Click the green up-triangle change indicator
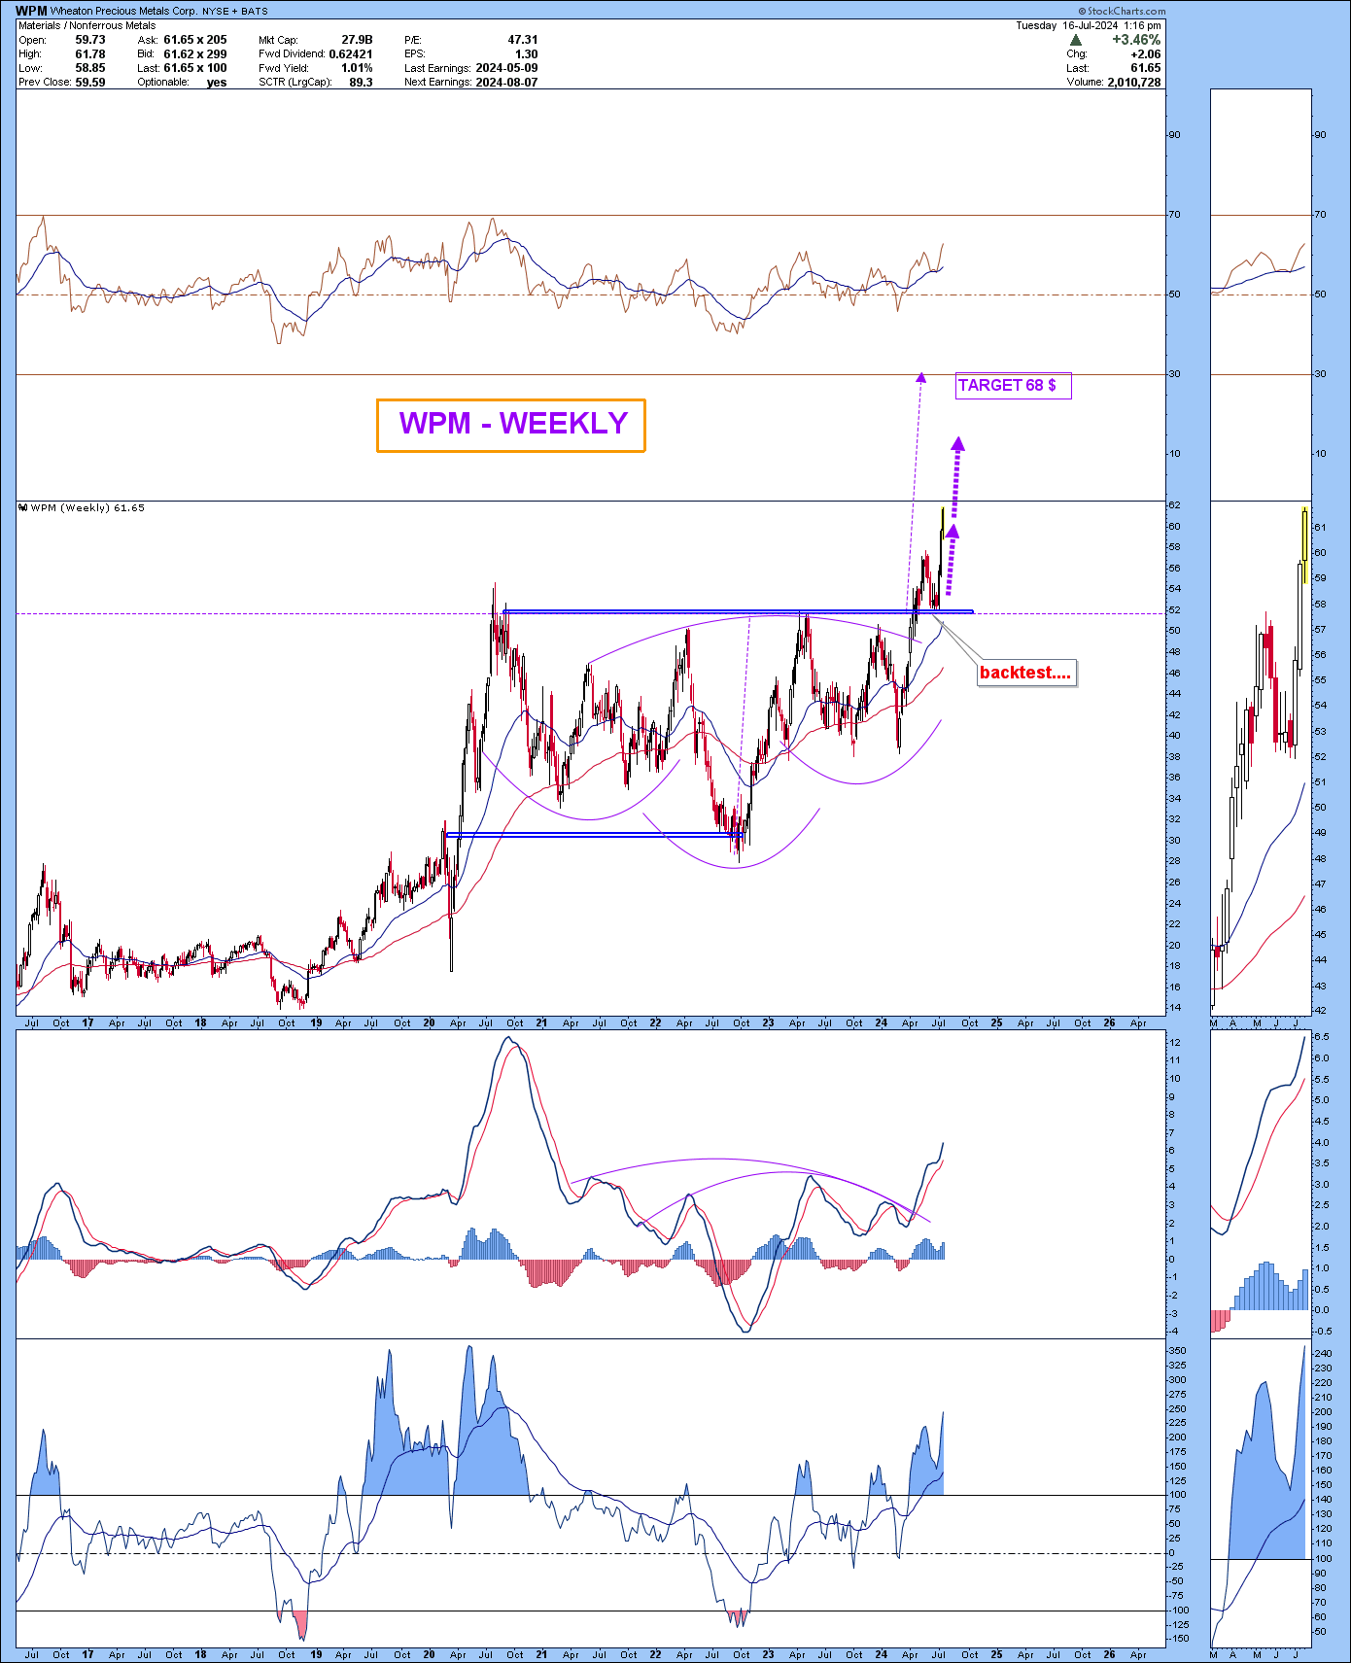This screenshot has height=1663, width=1351. (1076, 40)
